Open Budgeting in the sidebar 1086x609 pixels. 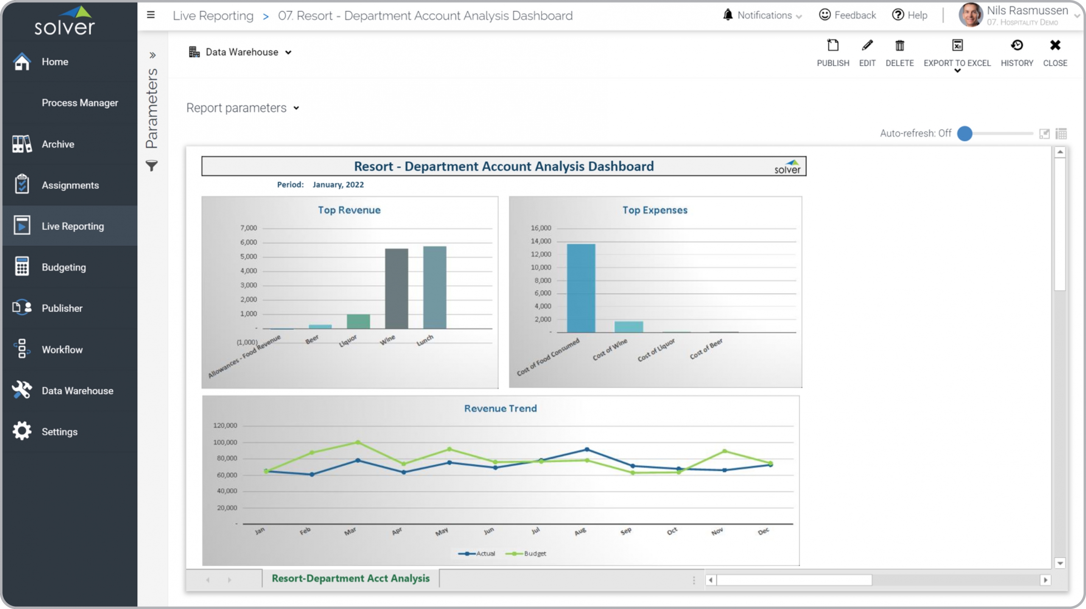(x=64, y=267)
